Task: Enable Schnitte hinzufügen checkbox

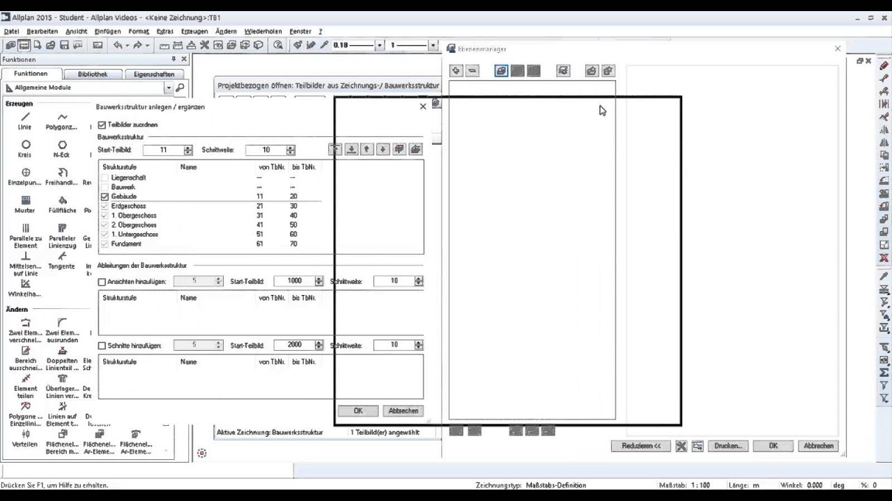Action: 102,346
